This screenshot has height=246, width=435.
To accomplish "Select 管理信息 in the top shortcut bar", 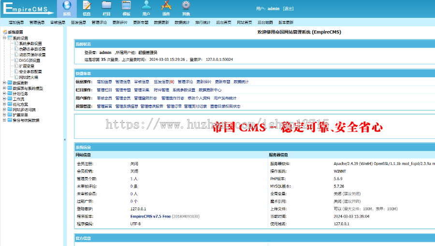I will [x=37, y=22].
